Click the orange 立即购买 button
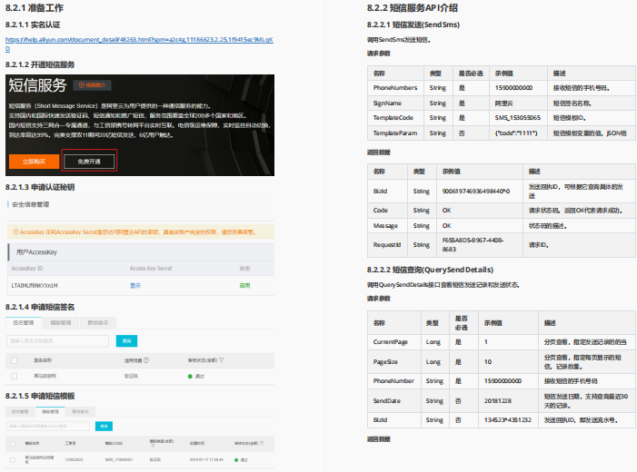The width and height of the screenshot is (637, 472). click(x=35, y=162)
